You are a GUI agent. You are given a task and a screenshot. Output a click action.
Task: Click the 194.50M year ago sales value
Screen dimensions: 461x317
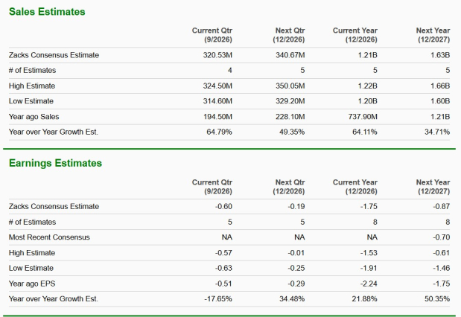point(217,117)
